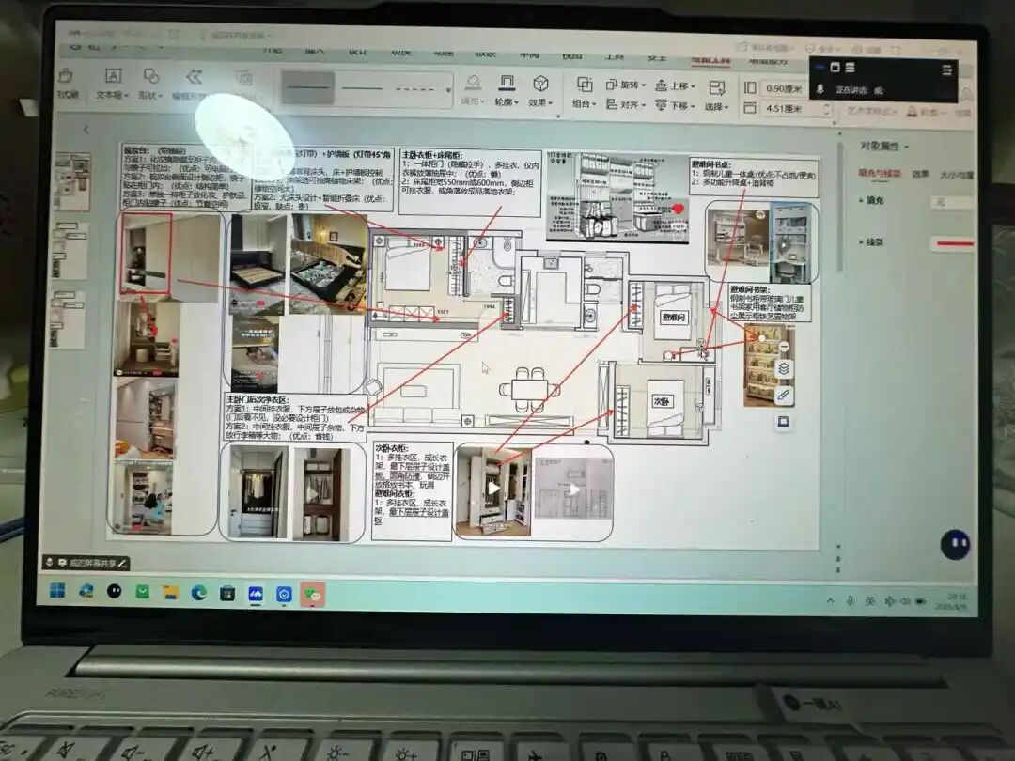Show hidden system tray icons

(830, 601)
